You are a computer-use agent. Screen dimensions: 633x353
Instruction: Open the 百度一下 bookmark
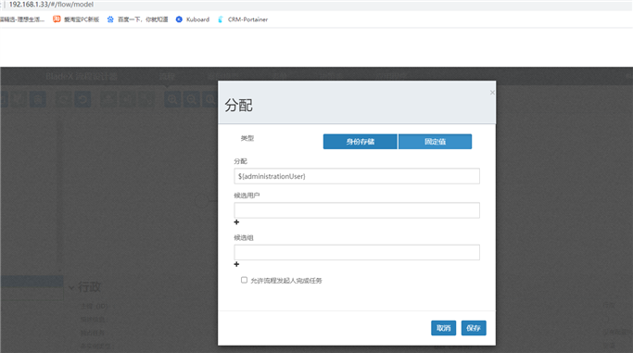click(138, 19)
